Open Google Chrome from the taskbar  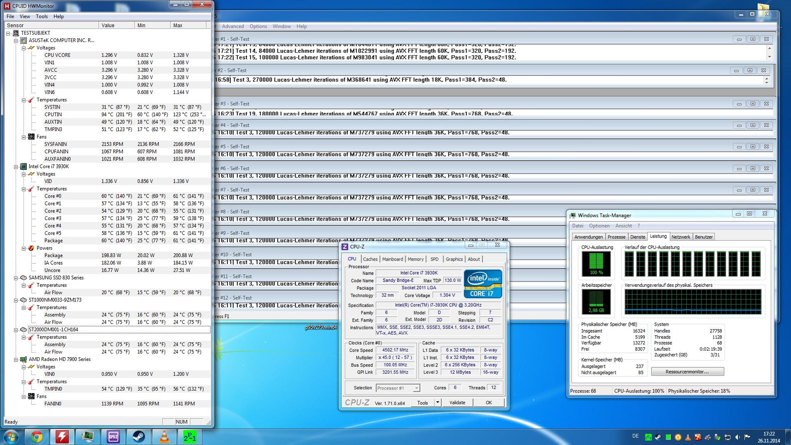click(37, 437)
